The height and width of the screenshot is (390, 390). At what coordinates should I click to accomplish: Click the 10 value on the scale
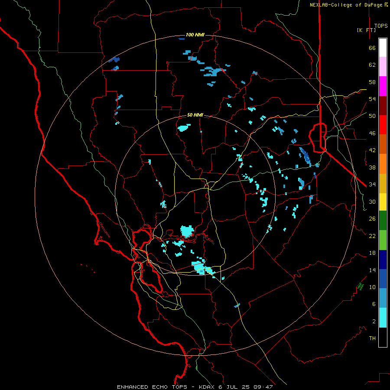pos(372,287)
